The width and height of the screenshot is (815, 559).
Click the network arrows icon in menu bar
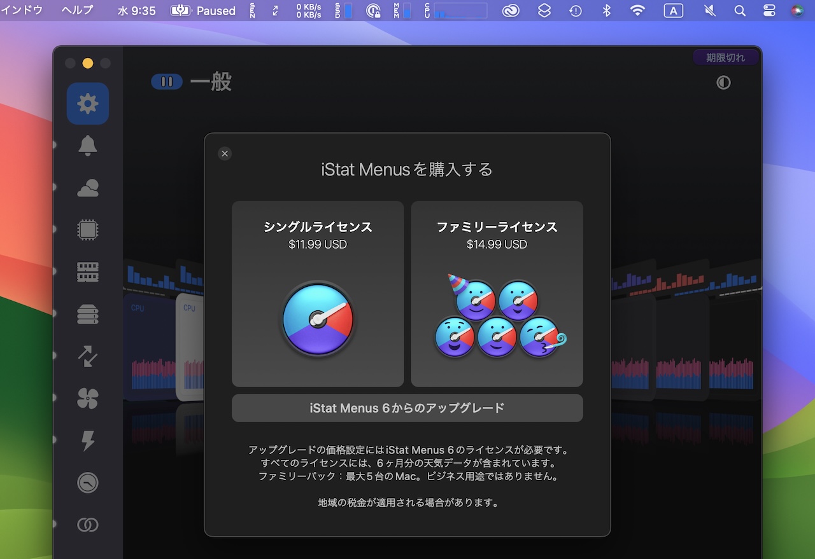pyautogui.click(x=276, y=10)
